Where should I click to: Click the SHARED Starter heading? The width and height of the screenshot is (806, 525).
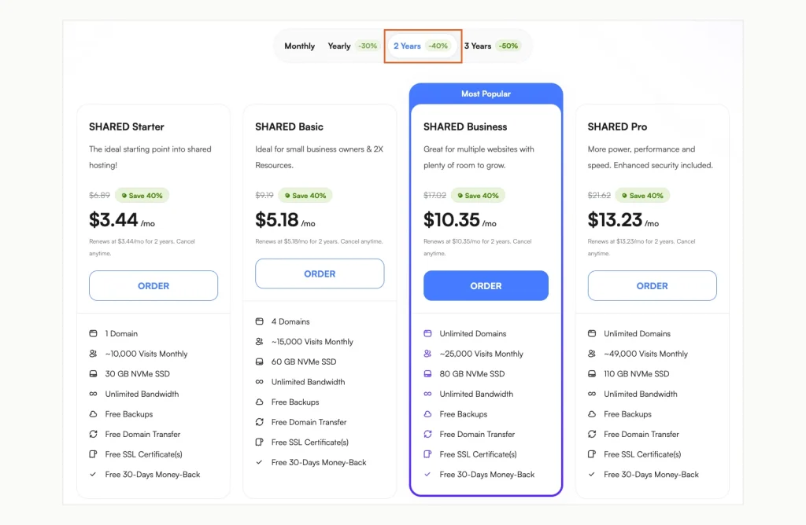[127, 127]
